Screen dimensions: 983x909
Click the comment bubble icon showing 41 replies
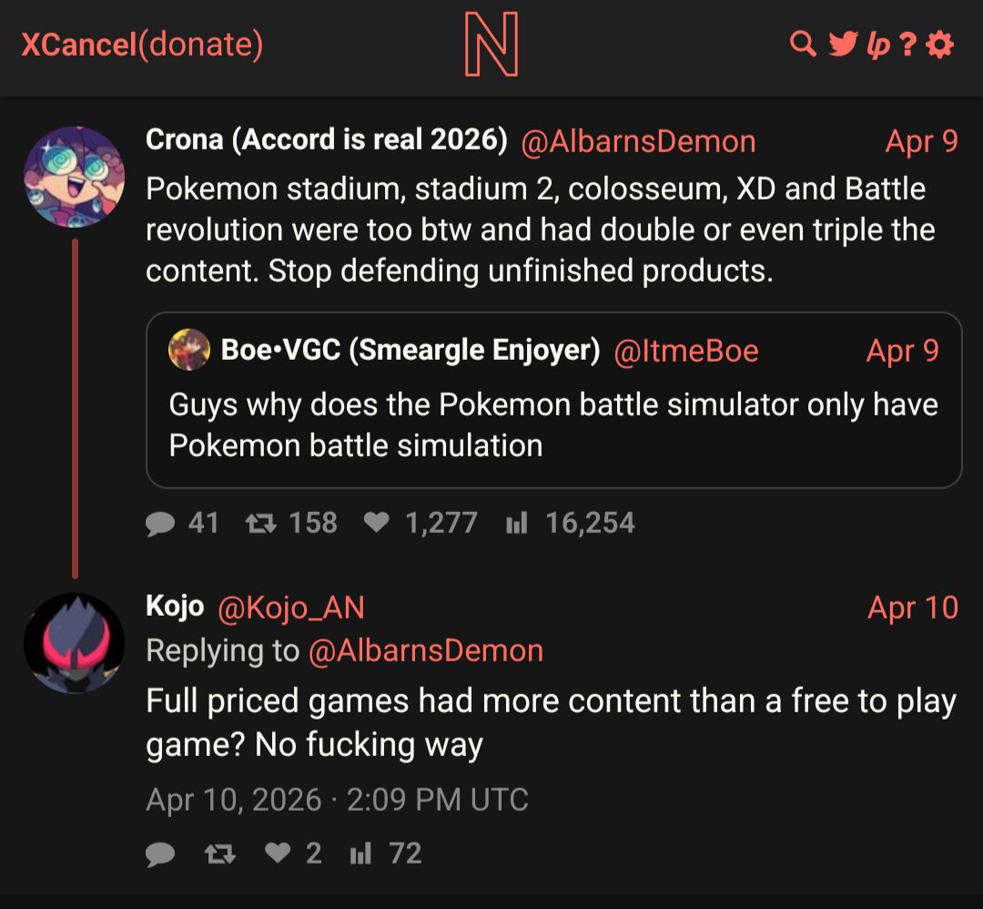coord(160,523)
